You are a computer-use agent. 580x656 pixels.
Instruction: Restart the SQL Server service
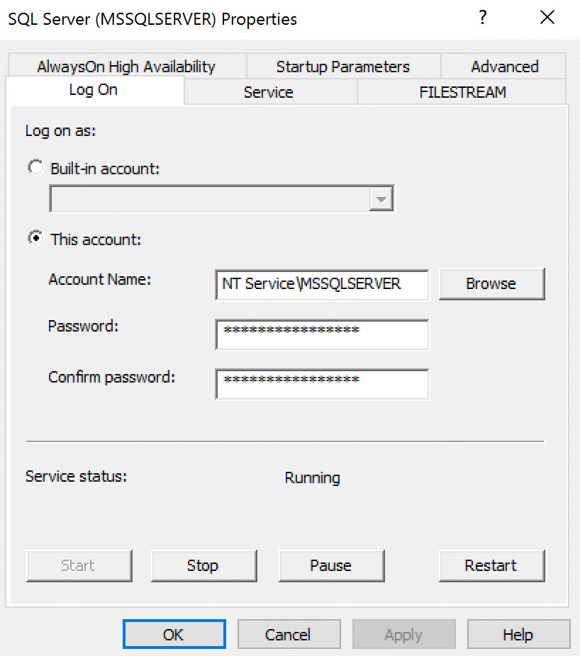tap(491, 565)
